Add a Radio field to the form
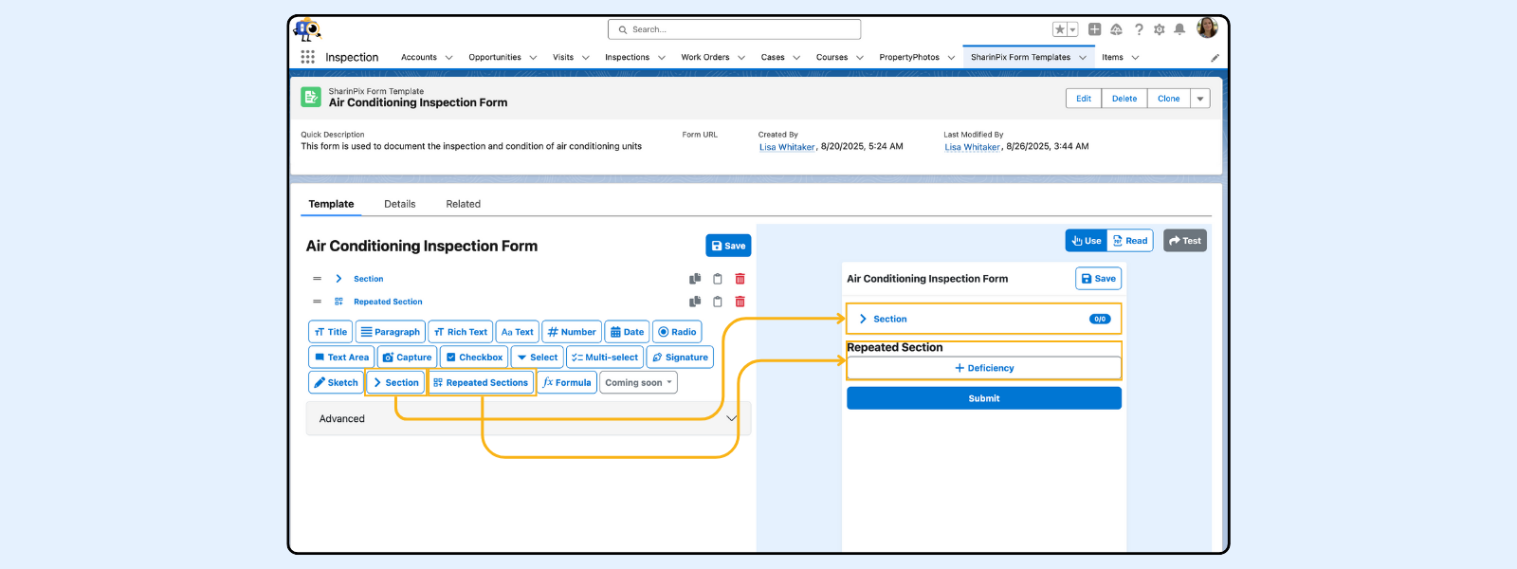Viewport: 1517px width, 569px height. 677,332
